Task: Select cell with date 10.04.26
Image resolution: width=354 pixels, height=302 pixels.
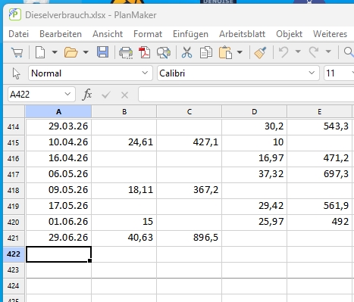Action: 58,142
